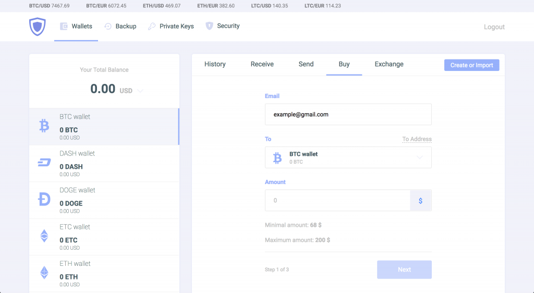Click Create or Import button
This screenshot has width=534, height=293.
tap(471, 65)
